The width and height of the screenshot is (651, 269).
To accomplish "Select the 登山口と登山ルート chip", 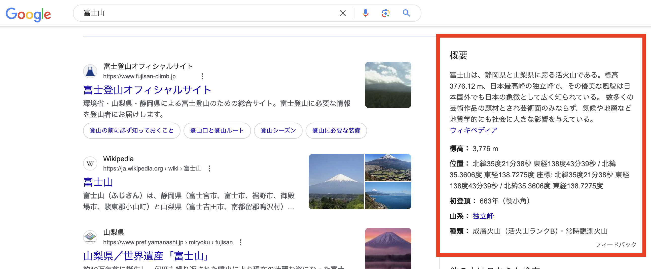I will (217, 130).
